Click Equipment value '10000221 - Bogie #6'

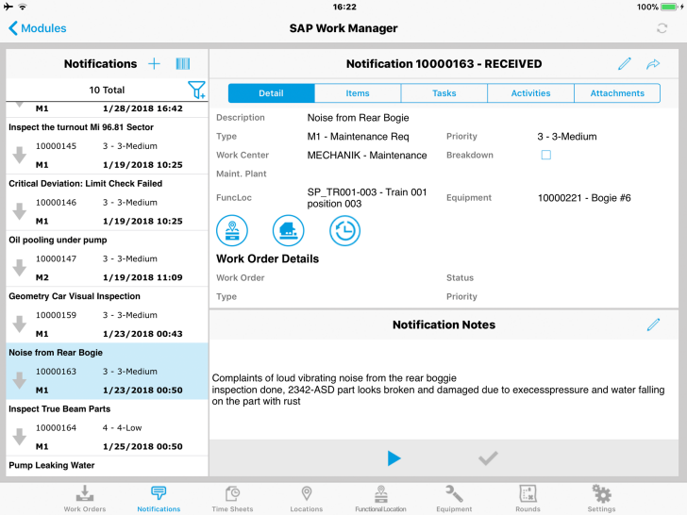click(584, 198)
